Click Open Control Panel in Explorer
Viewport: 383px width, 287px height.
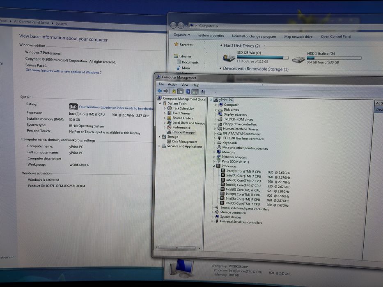click(336, 36)
